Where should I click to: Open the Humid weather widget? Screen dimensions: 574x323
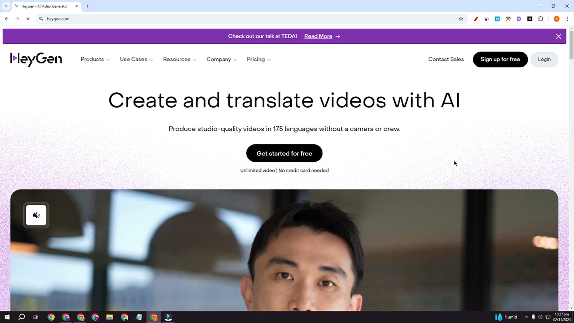point(506,317)
